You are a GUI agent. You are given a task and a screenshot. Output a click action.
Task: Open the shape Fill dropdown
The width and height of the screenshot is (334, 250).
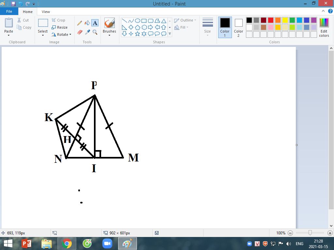pos(181,27)
